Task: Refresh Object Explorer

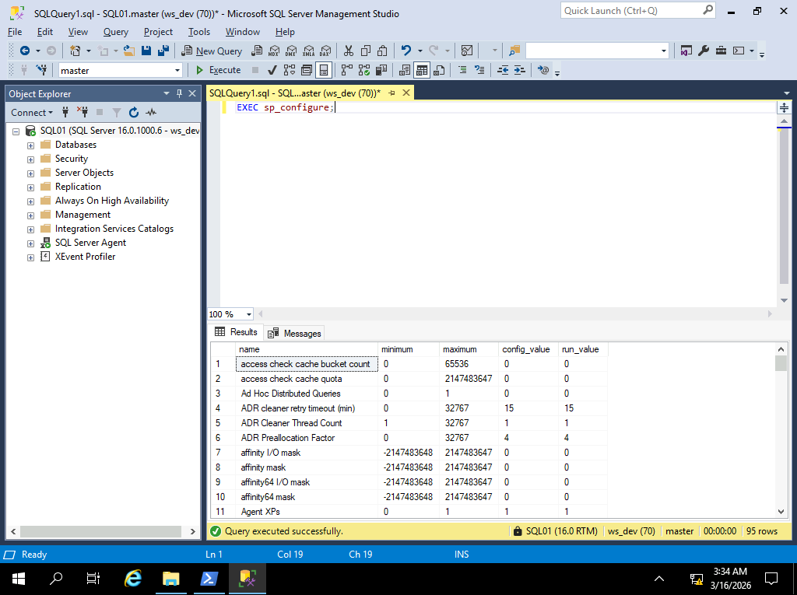Action: pos(134,112)
